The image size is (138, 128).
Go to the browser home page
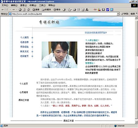click(28, 10)
